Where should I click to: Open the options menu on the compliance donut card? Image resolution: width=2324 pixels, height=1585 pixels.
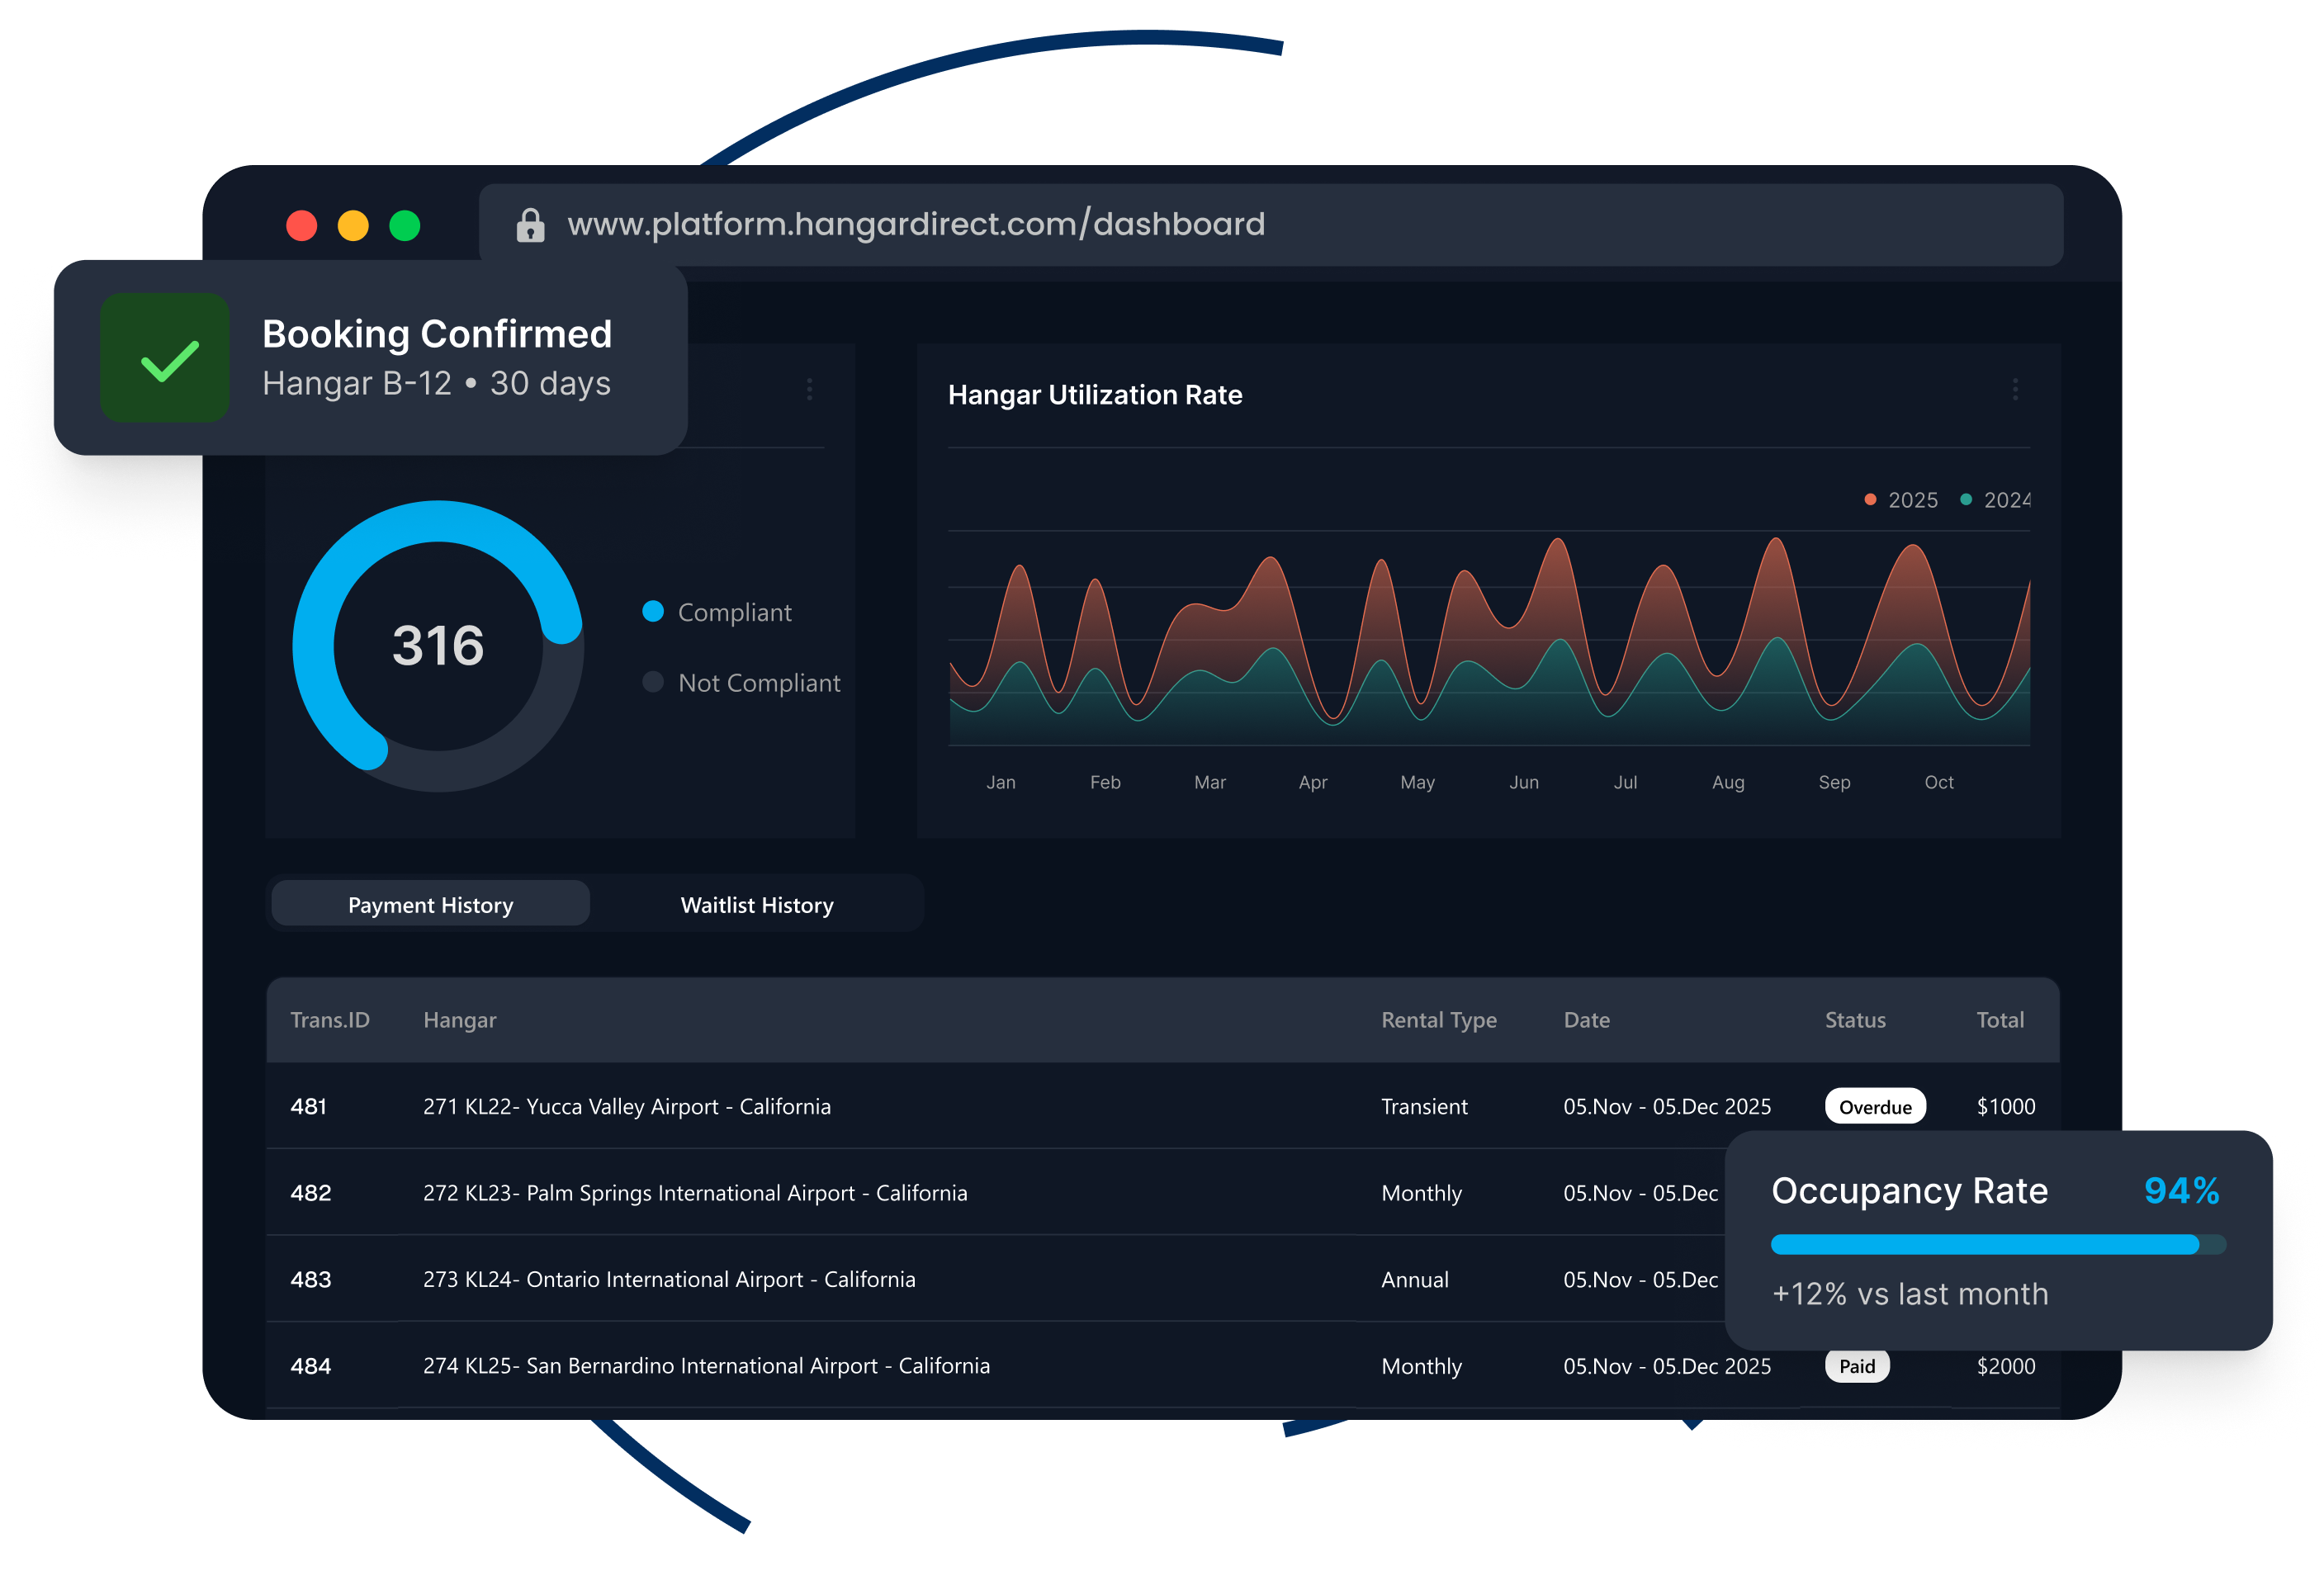point(810,390)
